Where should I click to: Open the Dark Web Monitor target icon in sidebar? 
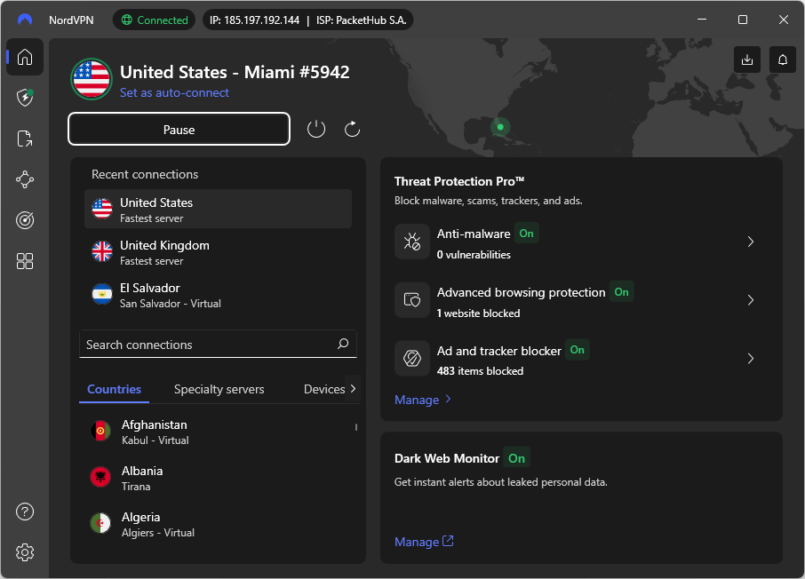25,220
